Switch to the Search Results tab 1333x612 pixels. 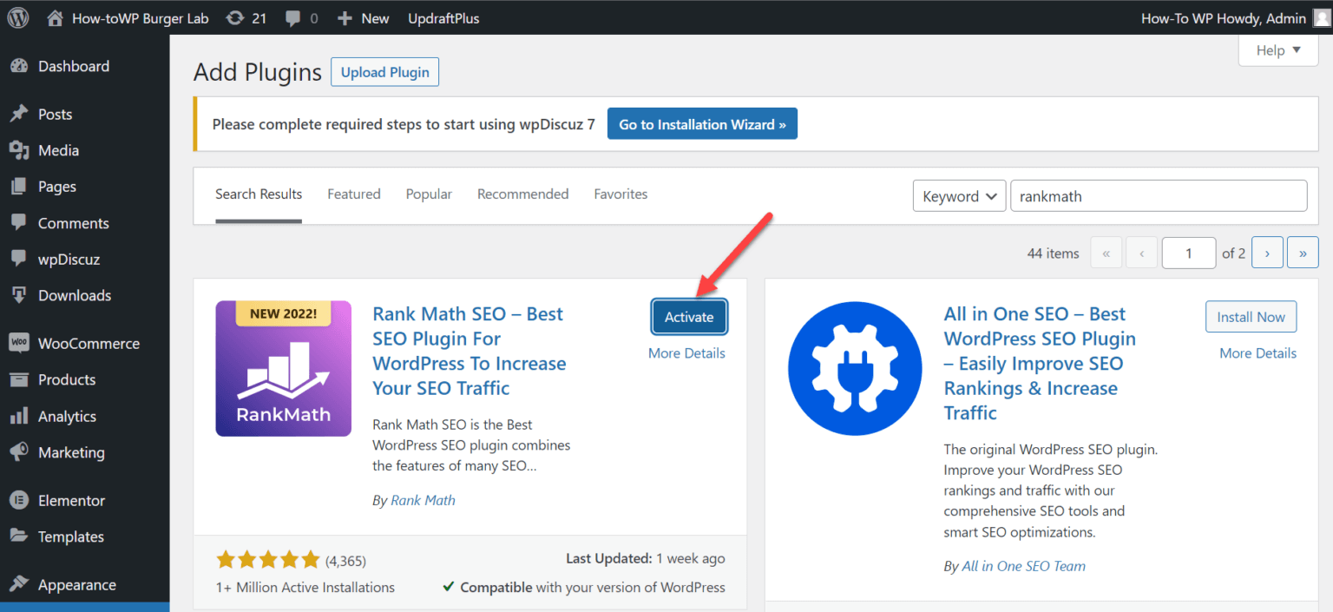[x=259, y=194]
